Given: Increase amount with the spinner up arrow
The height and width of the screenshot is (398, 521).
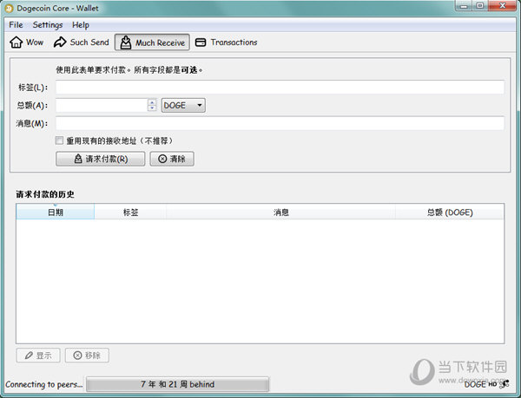Looking at the screenshot, I should click(152, 102).
